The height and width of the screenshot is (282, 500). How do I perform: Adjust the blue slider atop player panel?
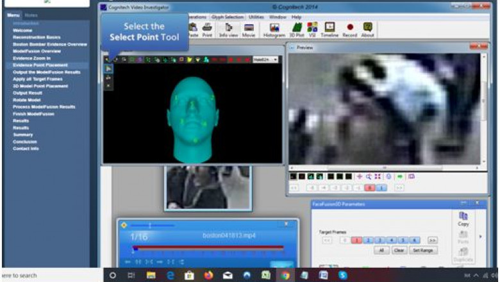click(153, 226)
